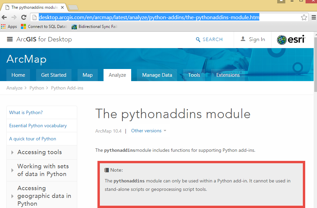Click the browser profile avatar icon
This screenshot has height=208, width=317.
click(281, 1)
